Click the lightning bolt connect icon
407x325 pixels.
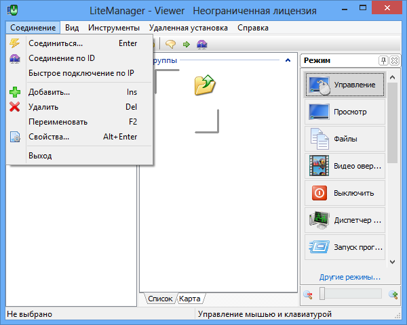coord(15,43)
